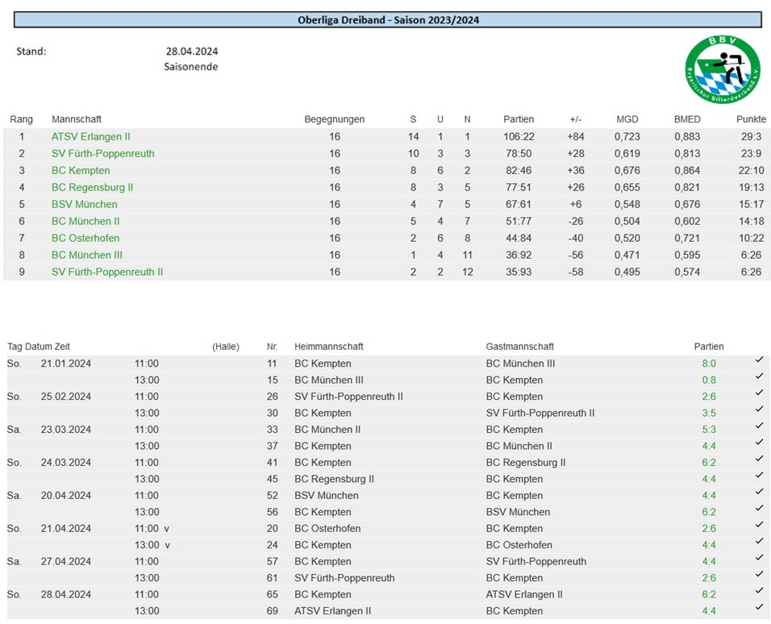Click the date 24.03.2024 in schedule

point(66,462)
